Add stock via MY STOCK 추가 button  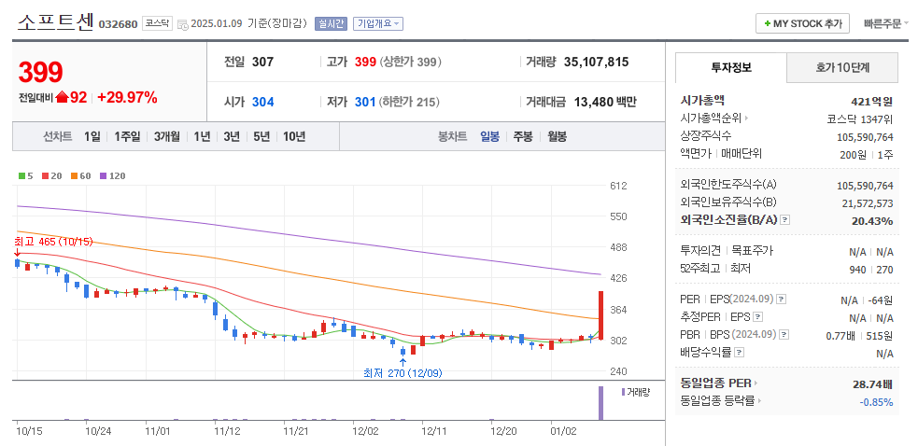(x=802, y=24)
